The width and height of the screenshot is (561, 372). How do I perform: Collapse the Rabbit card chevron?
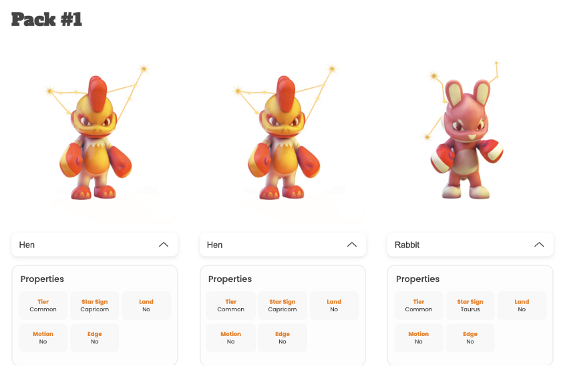pyautogui.click(x=539, y=245)
